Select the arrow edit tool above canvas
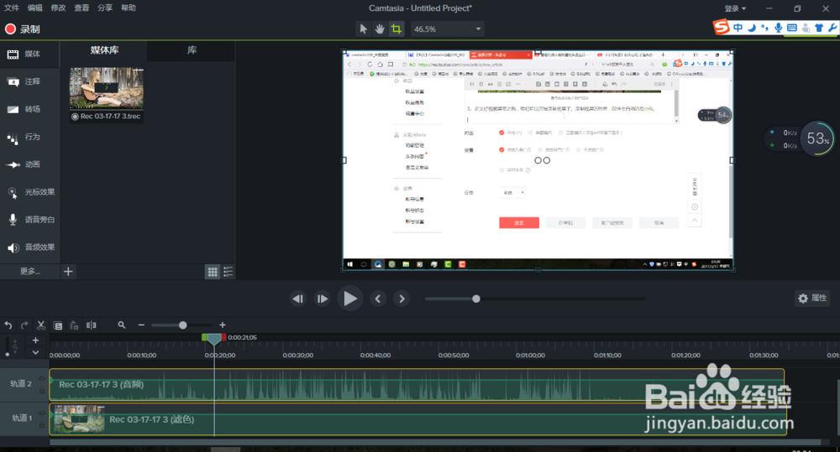The image size is (840, 452). click(x=363, y=29)
